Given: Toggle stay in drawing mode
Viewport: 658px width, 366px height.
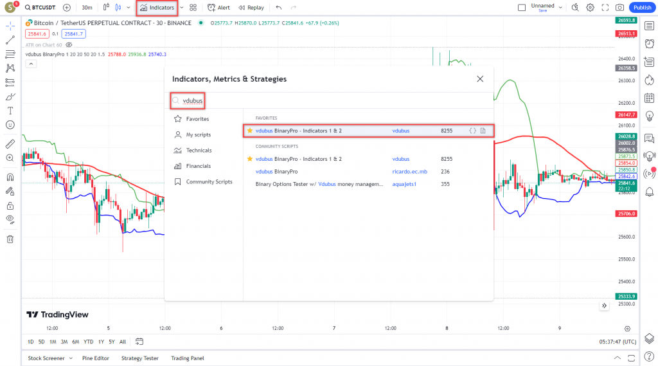Looking at the screenshot, I should click(10, 192).
